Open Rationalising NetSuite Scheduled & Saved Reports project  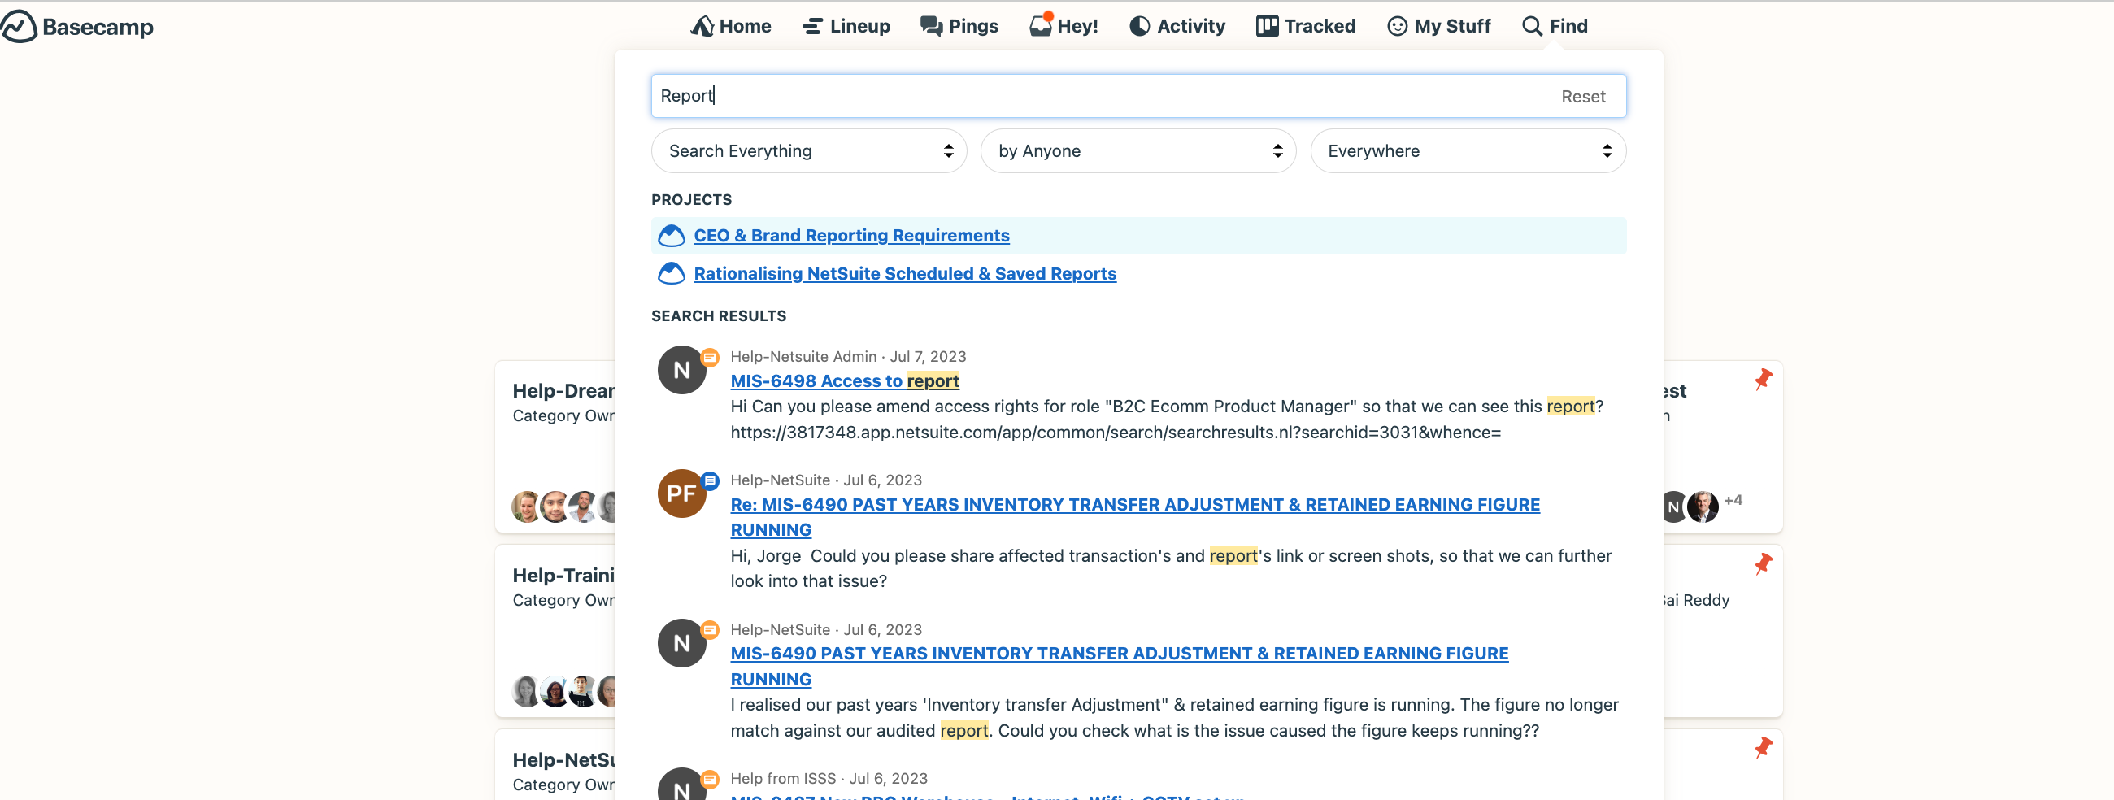click(904, 273)
